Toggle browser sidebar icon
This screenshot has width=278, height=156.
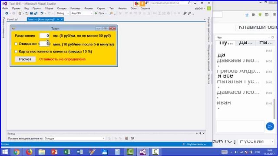click(x=267, y=15)
